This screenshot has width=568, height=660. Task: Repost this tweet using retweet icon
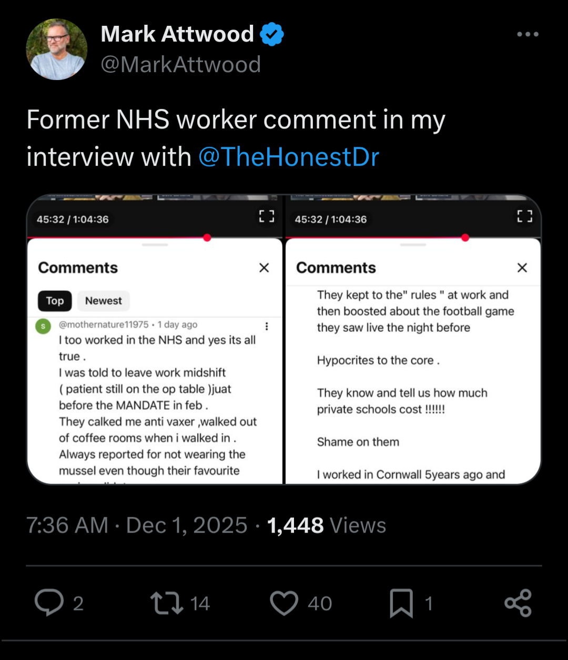pyautogui.click(x=166, y=603)
